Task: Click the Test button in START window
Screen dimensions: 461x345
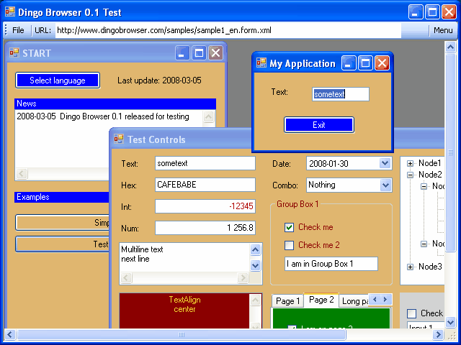Action: 63,244
